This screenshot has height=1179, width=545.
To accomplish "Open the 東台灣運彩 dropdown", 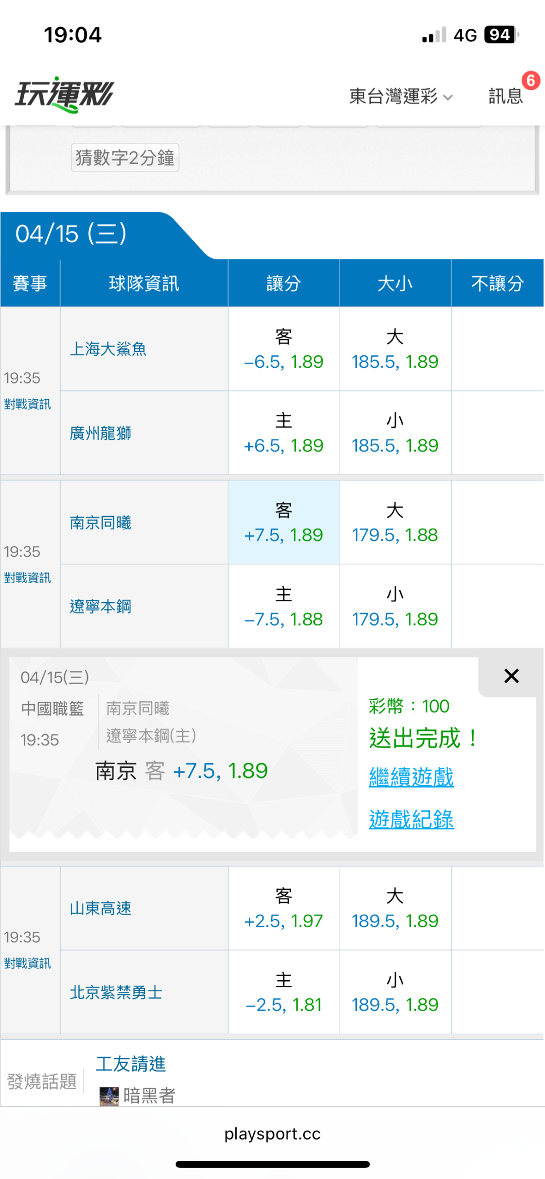I will tap(401, 96).
